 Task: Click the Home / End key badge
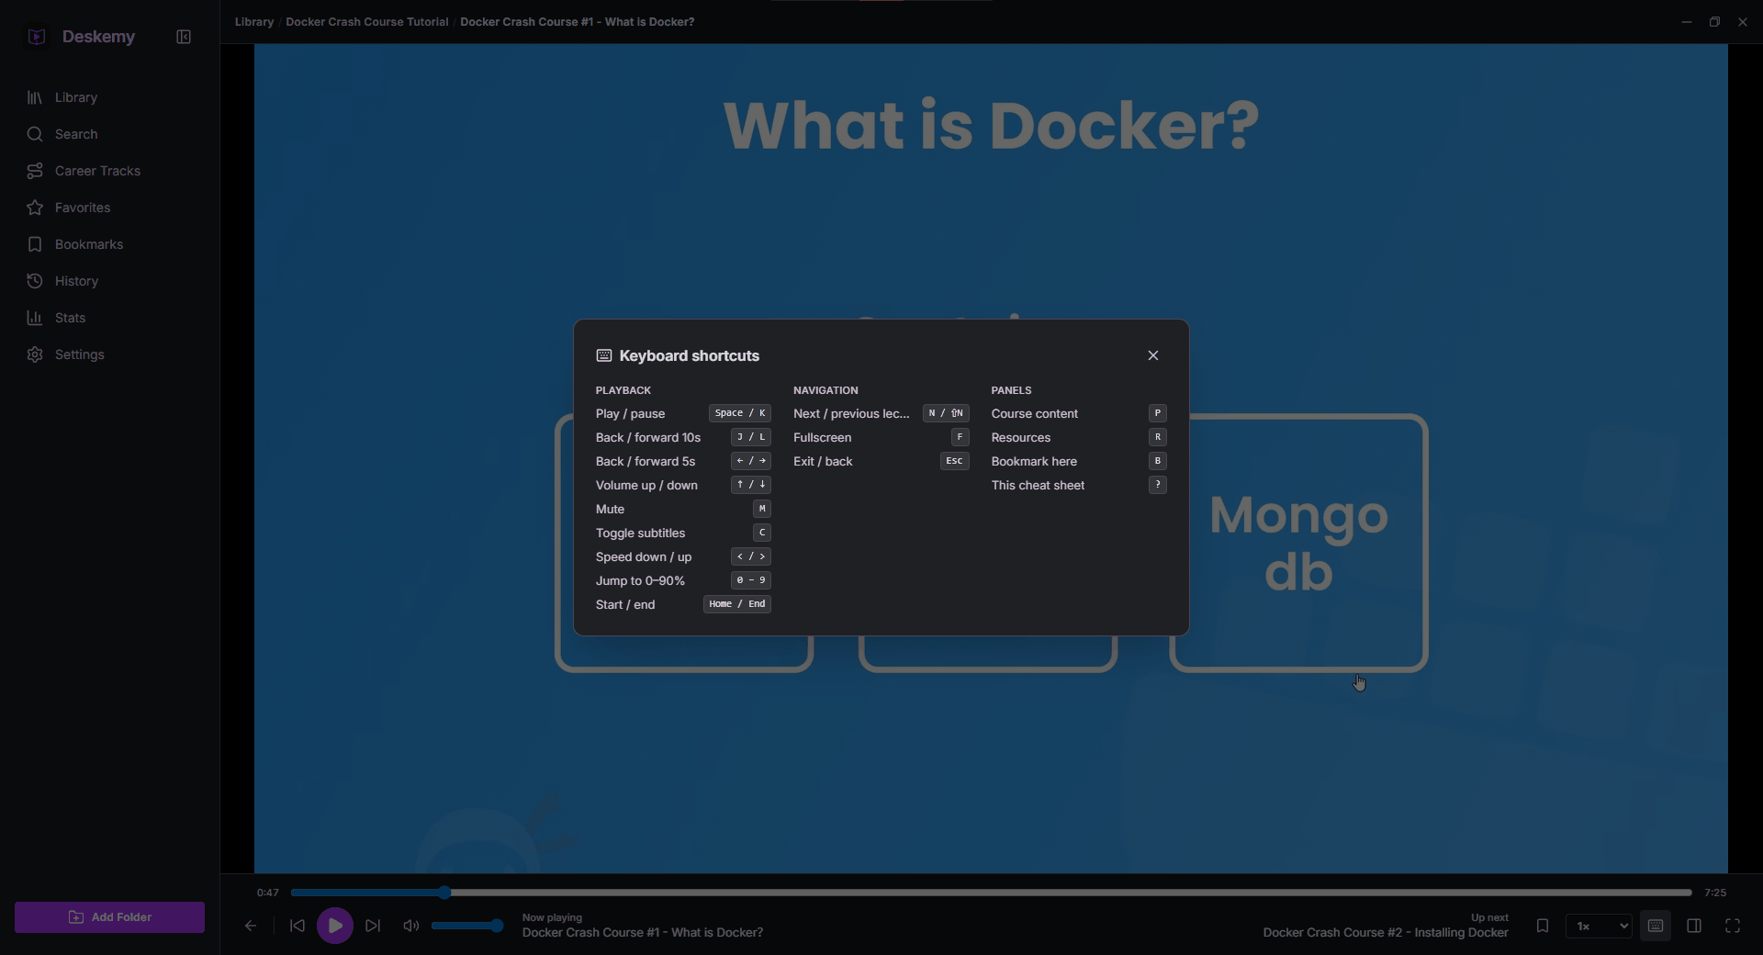point(737,604)
